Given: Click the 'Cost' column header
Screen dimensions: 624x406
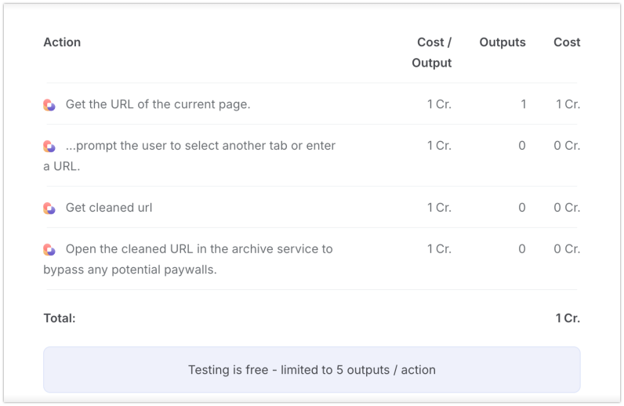Looking at the screenshot, I should click(567, 42).
